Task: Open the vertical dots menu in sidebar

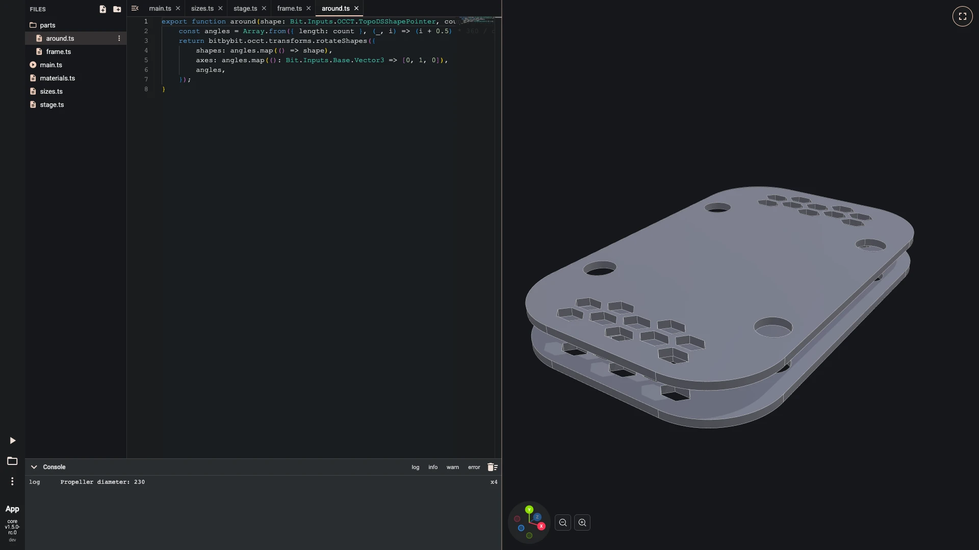Action: point(12,481)
